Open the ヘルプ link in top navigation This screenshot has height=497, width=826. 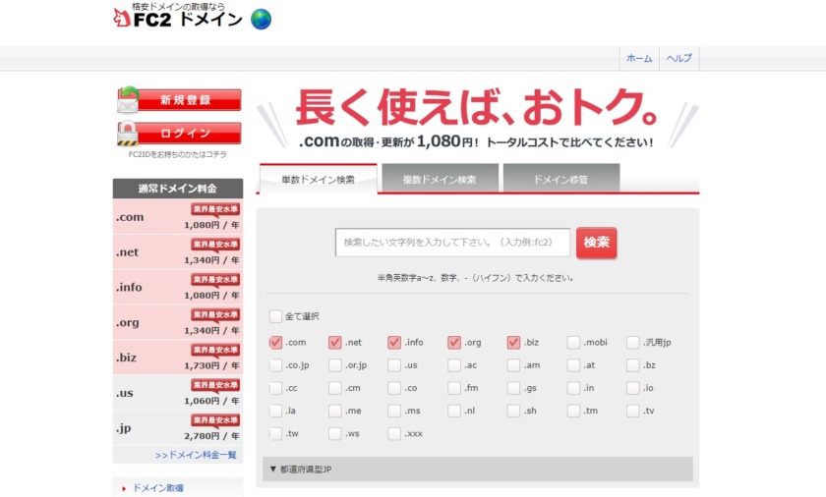click(x=678, y=59)
